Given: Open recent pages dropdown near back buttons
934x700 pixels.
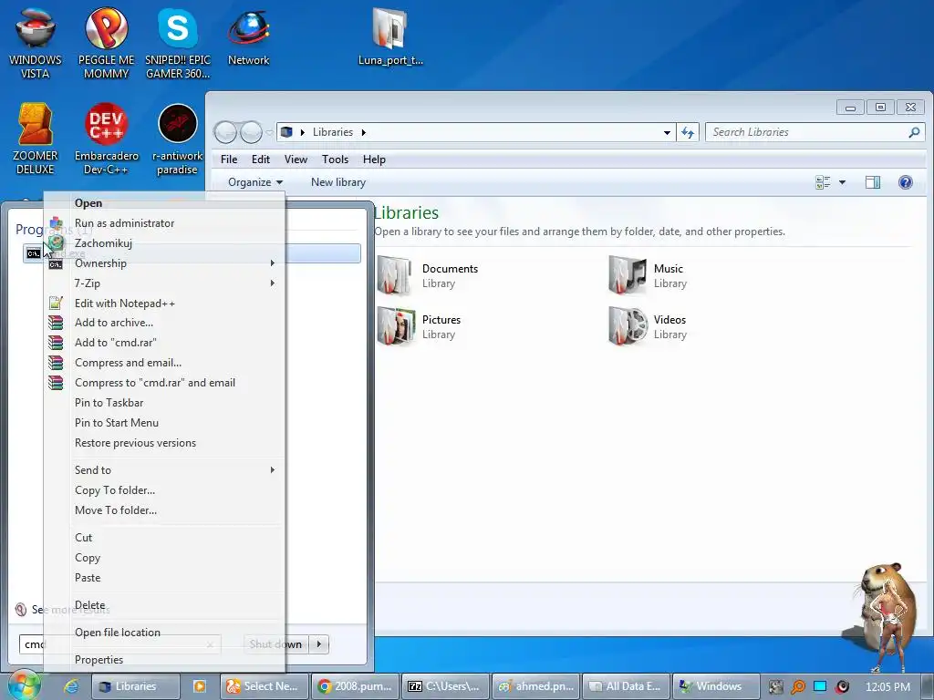Looking at the screenshot, I should pyautogui.click(x=269, y=132).
